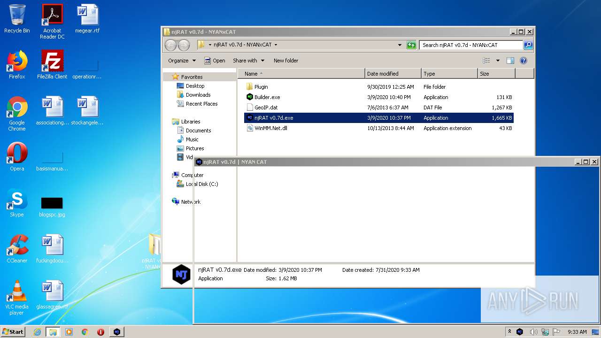Screen dimensions: 601x338
Task: Open Explorer Help question mark icon
Action: coord(524,61)
